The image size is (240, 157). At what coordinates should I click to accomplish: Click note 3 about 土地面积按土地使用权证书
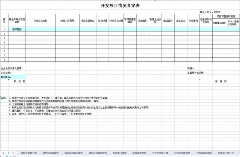point(29,104)
